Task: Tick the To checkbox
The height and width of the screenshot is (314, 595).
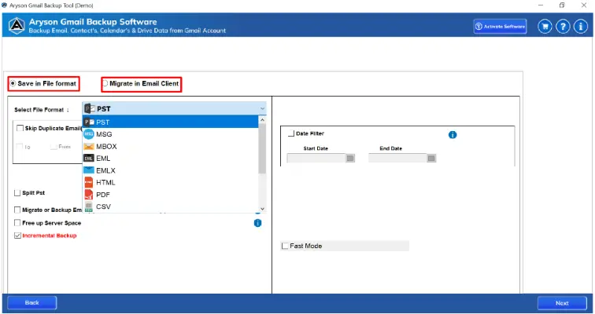Action: (20, 147)
